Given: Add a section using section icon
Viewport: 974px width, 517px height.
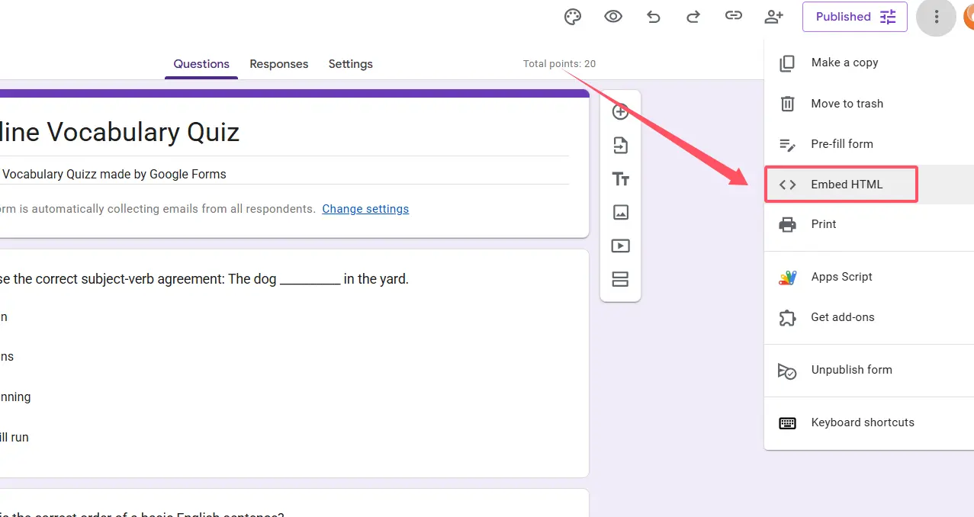Looking at the screenshot, I should click(x=621, y=280).
